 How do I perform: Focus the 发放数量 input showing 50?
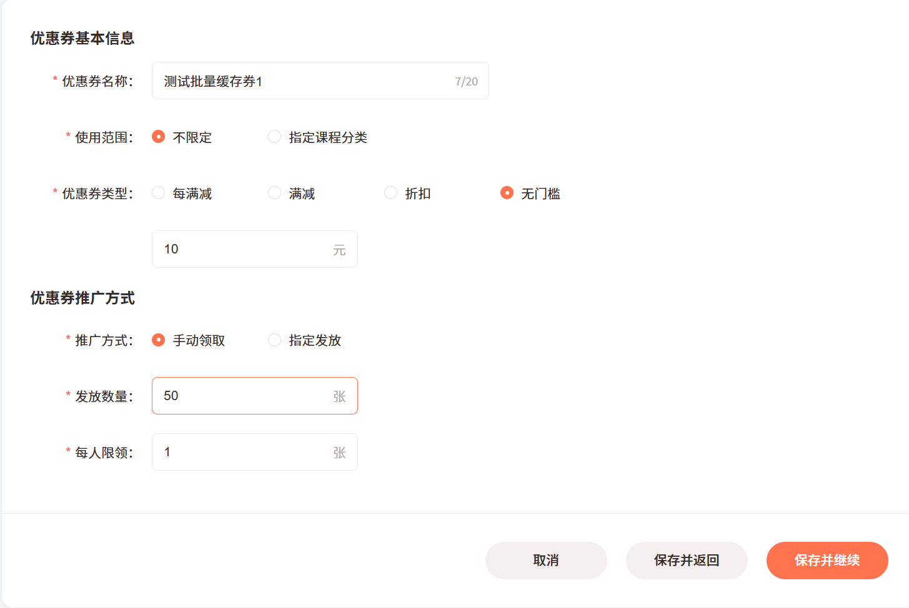click(254, 396)
